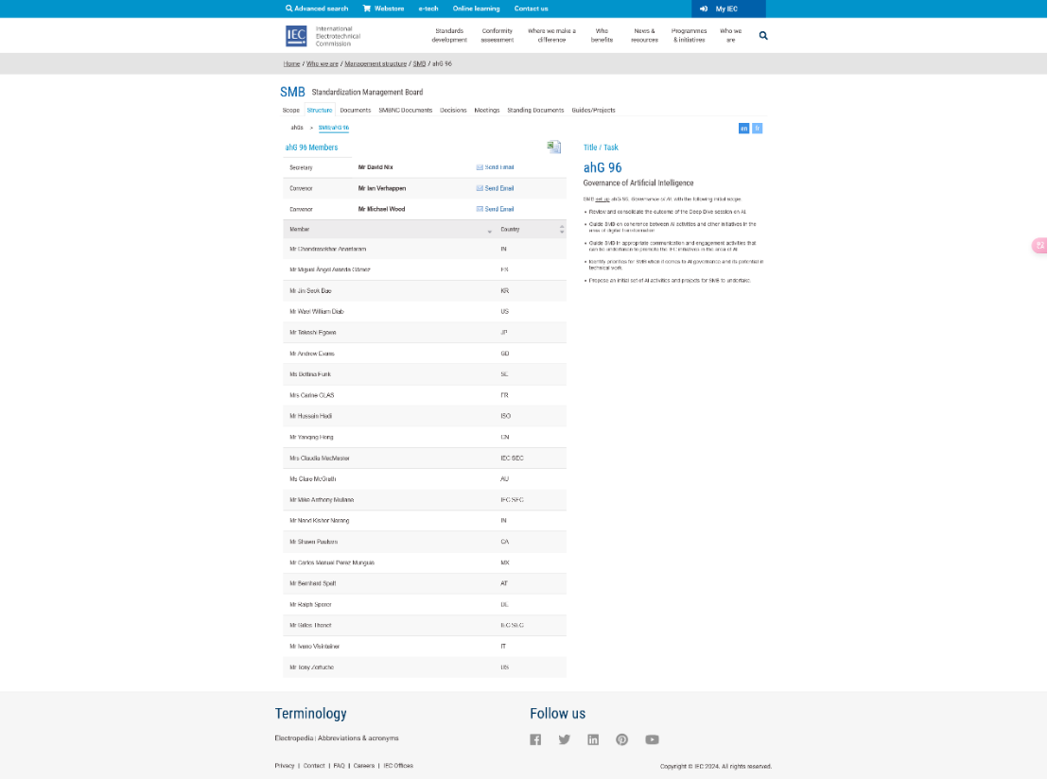Open IEC Twitter page icon

coord(565,739)
